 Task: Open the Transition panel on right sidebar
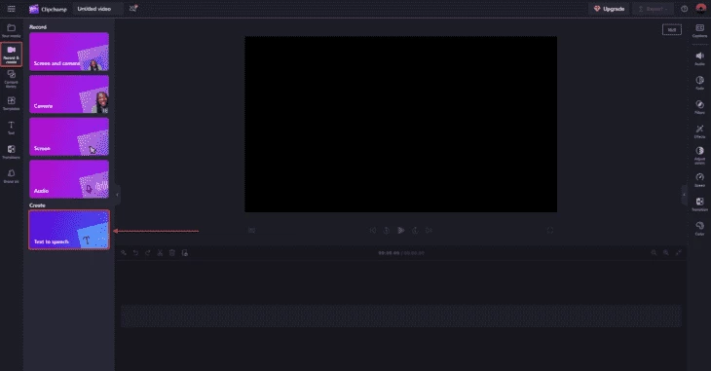point(699,204)
